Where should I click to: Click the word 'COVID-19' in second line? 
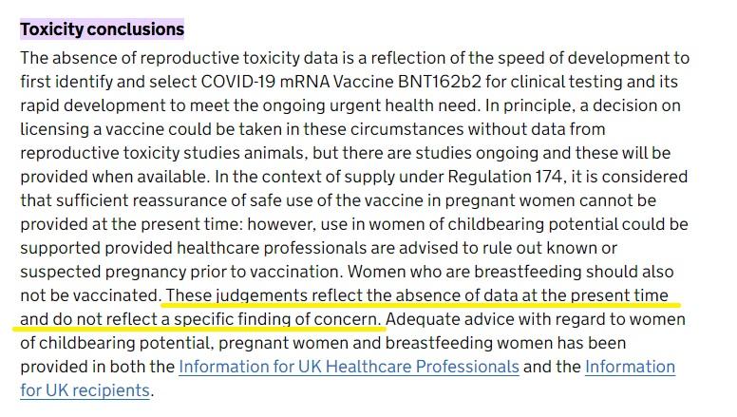click(238, 82)
